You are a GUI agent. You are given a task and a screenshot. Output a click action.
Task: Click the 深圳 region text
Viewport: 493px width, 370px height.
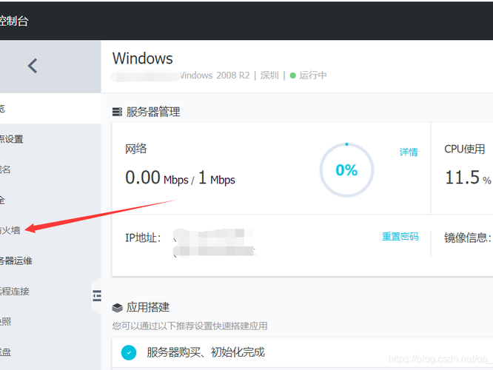(x=269, y=75)
